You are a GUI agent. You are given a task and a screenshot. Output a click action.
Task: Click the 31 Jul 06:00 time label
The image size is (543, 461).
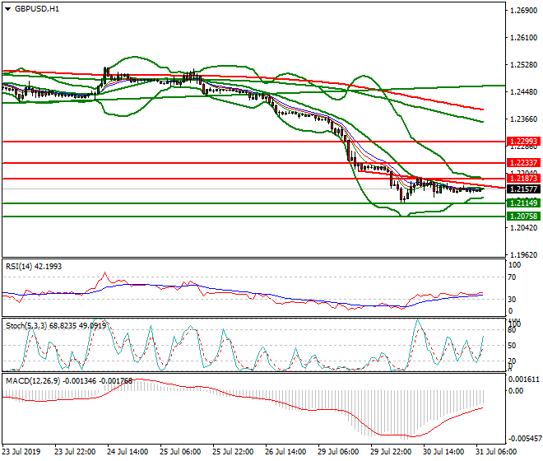[496, 452]
